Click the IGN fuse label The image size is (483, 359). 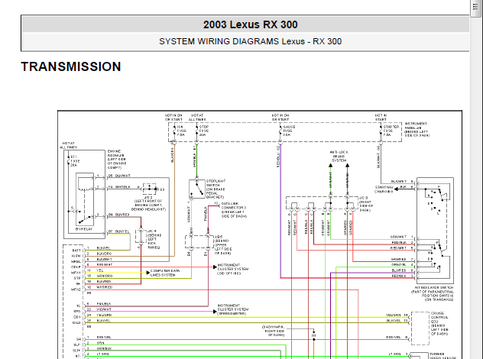click(x=181, y=131)
